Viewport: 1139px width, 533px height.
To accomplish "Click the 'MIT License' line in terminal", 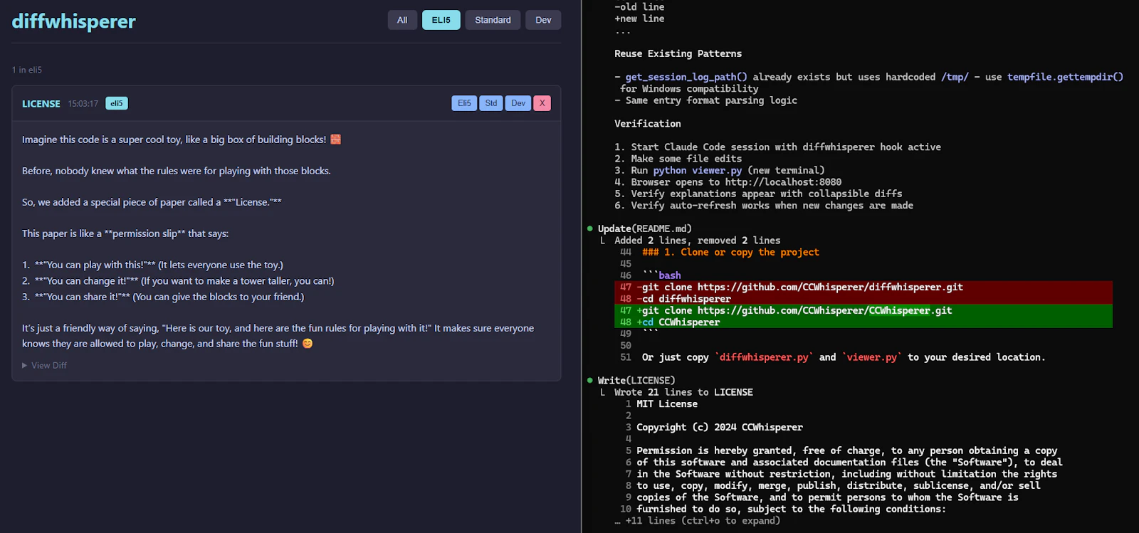I will pyautogui.click(x=667, y=403).
